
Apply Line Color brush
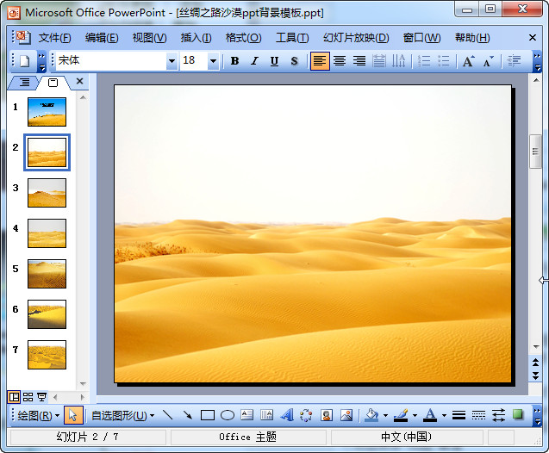click(401, 416)
